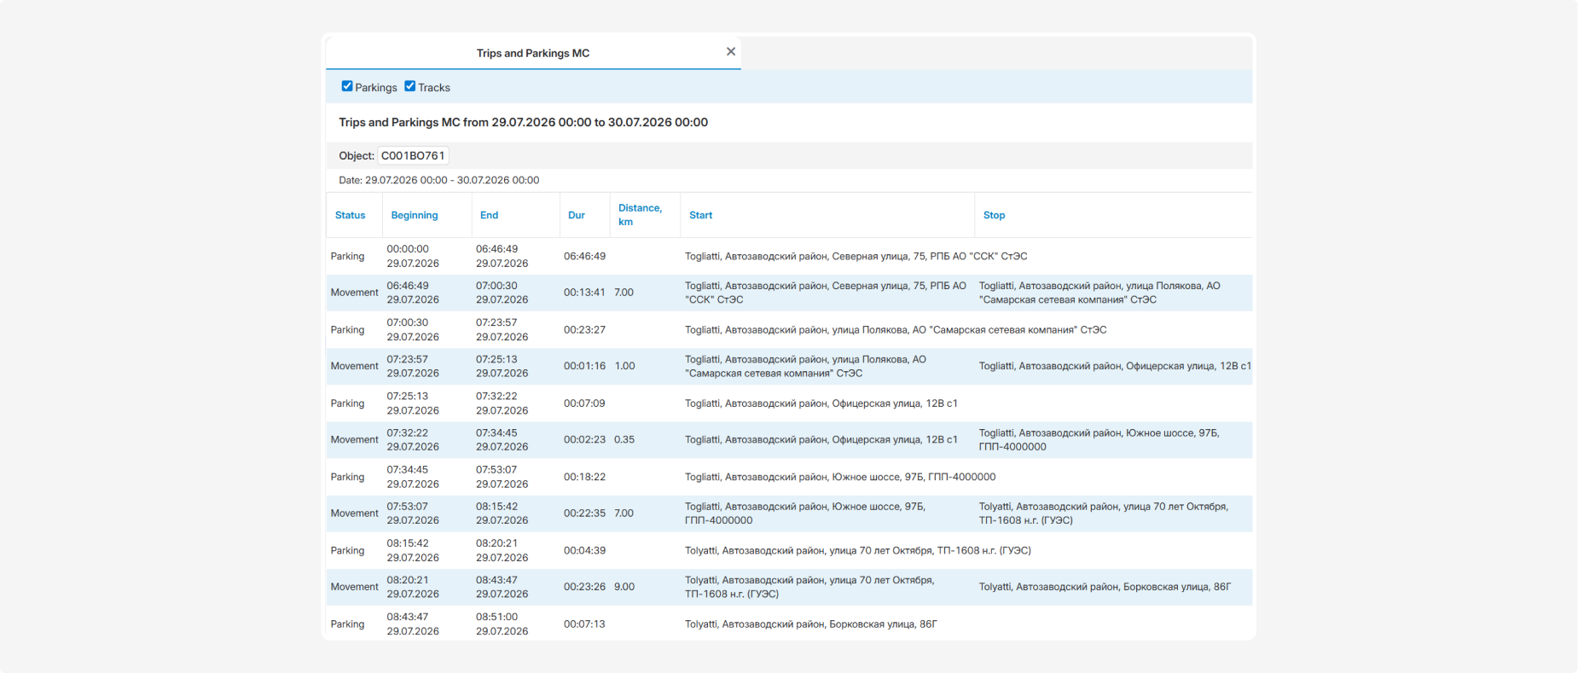This screenshot has height=673, width=1578.
Task: Click Movement status of the 06:46:49 trip
Action: pos(354,293)
